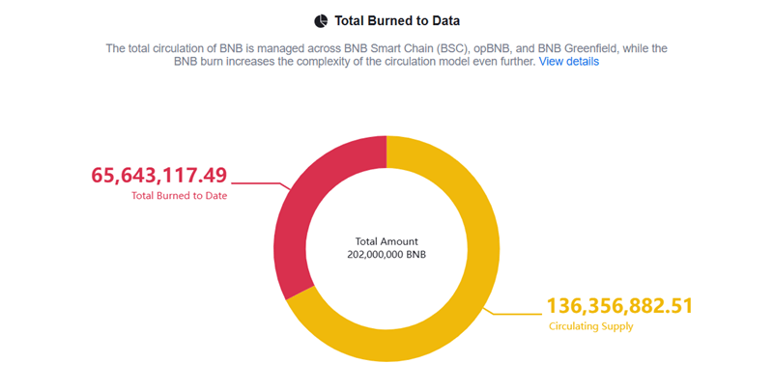Click the 202,000,000 BNB figure
This screenshot has height=391, width=773.
click(x=386, y=255)
